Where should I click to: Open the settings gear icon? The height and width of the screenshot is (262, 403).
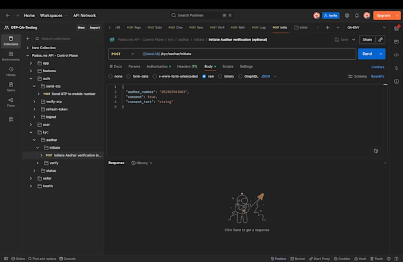pos(347,15)
